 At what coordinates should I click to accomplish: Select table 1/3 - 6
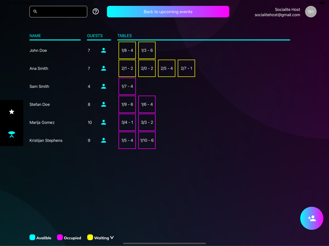point(147,51)
